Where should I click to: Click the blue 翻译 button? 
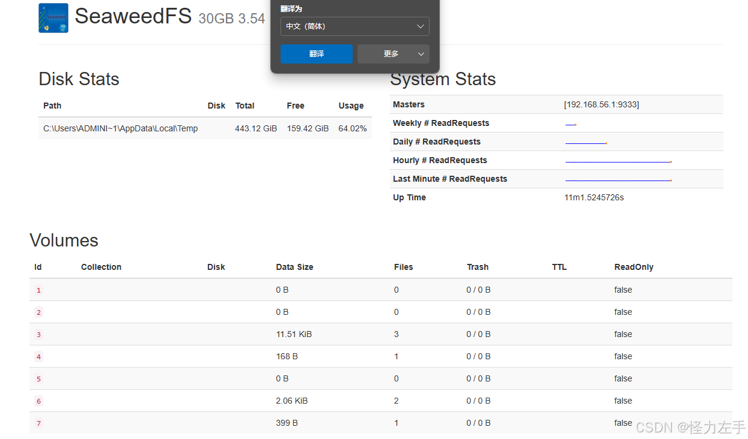(317, 53)
